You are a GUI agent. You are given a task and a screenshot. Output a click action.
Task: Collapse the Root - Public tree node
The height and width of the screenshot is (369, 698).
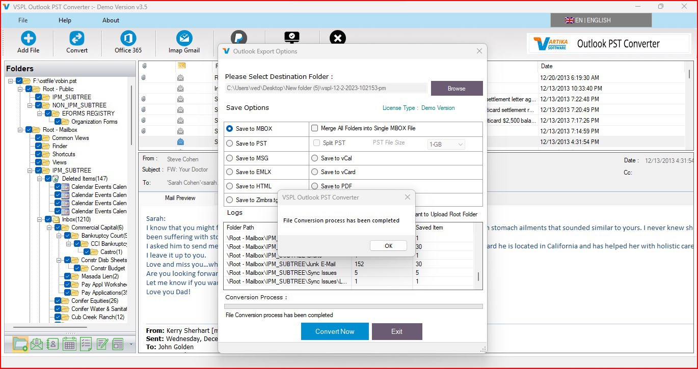pyautogui.click(x=21, y=89)
